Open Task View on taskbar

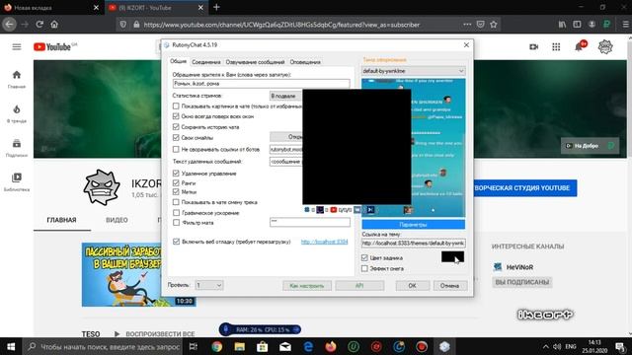(194, 346)
